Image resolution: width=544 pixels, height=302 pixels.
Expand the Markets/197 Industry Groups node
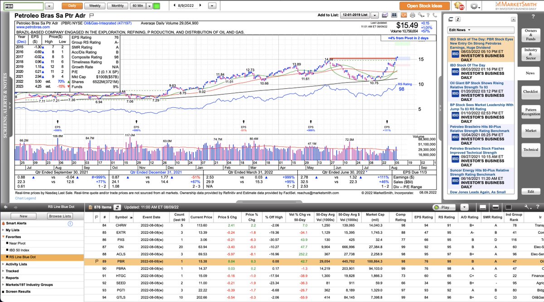(x=3, y=284)
